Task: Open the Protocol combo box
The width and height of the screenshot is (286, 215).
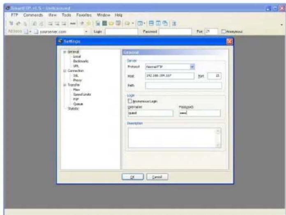Action: pos(192,67)
